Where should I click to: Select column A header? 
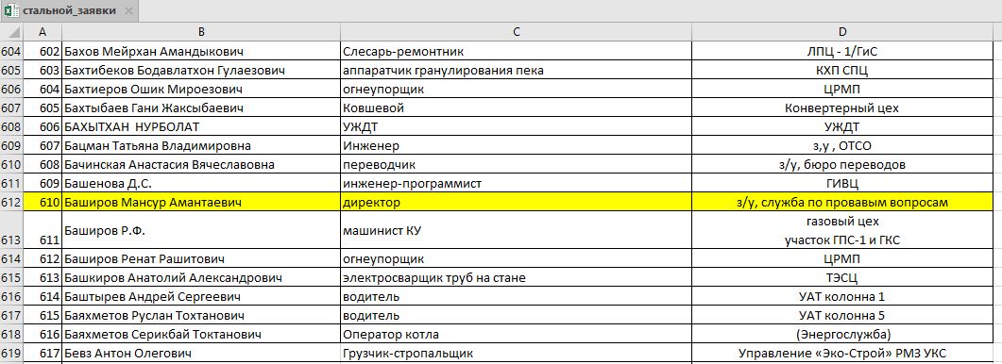click(42, 32)
